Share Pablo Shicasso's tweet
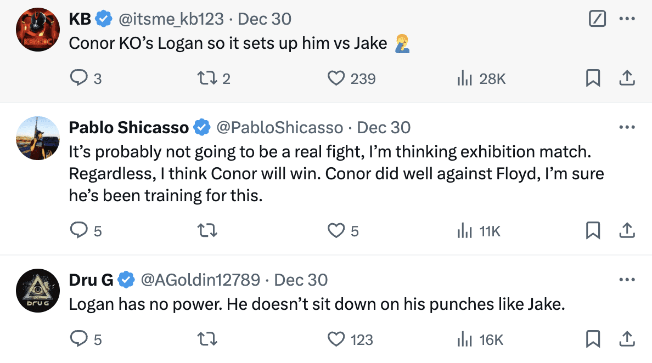The image size is (652, 363). pyautogui.click(x=627, y=231)
